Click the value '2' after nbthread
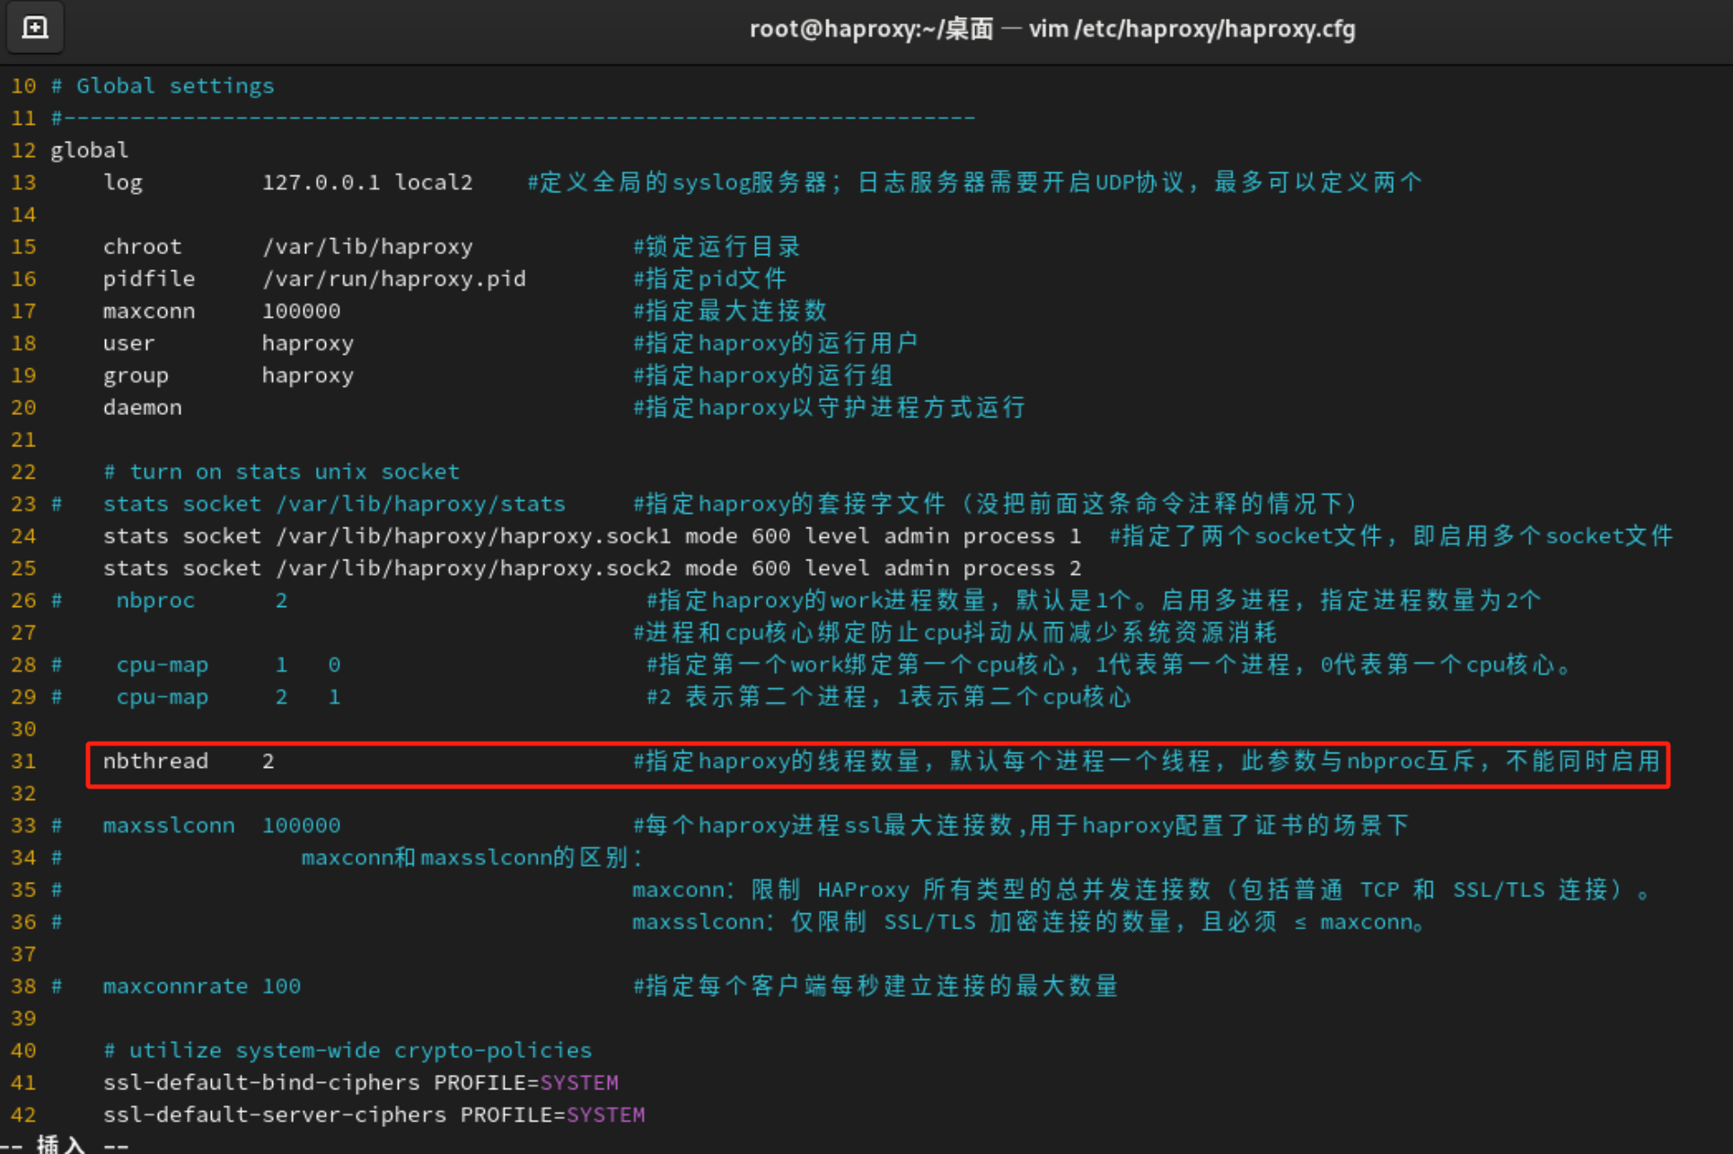This screenshot has height=1154, width=1733. (x=268, y=762)
